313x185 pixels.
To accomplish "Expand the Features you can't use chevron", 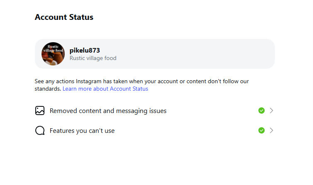I will point(271,130).
